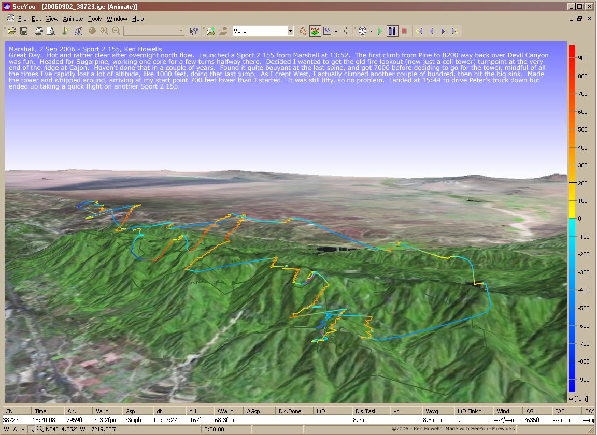Save the flight with the floppy disk icon

tap(24, 31)
